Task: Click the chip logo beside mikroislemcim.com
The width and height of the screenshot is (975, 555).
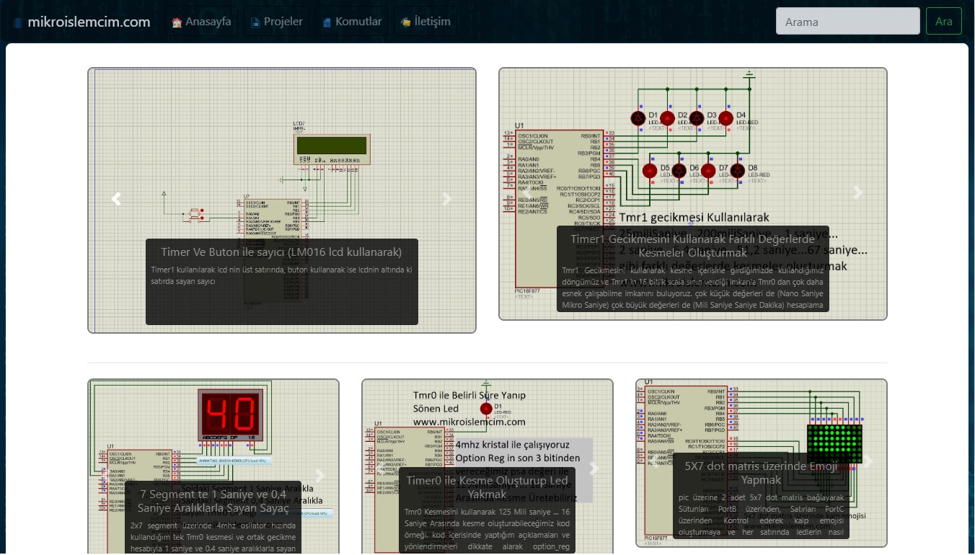Action: 18,22
